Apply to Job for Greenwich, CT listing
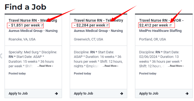Image resolution: width=194 pixels, height=101 pixels. point(99,93)
